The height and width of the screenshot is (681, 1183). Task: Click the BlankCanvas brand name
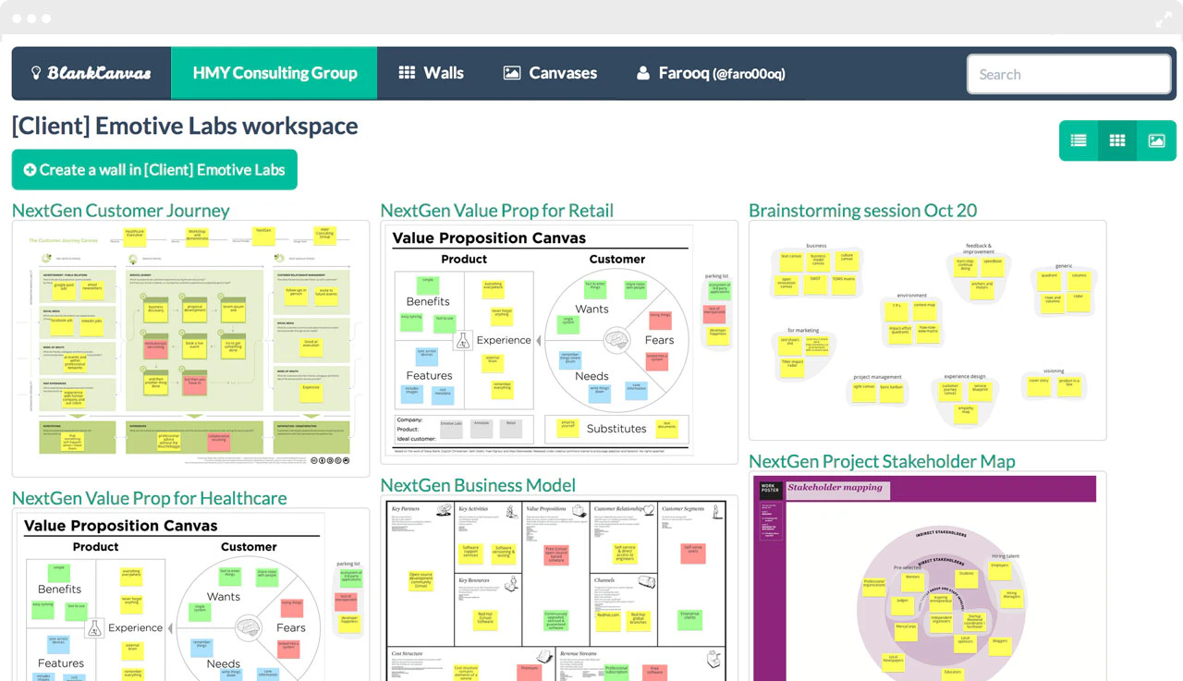(x=99, y=73)
